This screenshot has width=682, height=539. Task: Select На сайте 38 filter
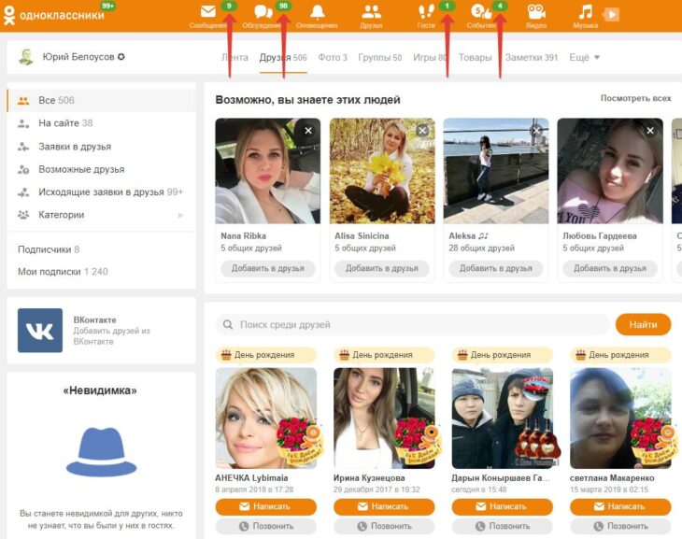[101, 123]
